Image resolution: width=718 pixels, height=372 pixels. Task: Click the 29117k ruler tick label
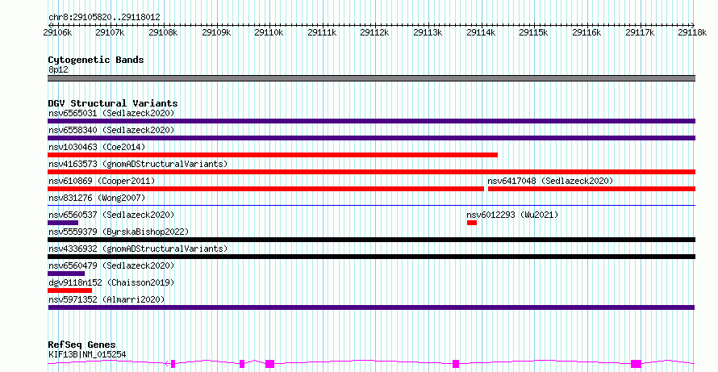[640, 32]
